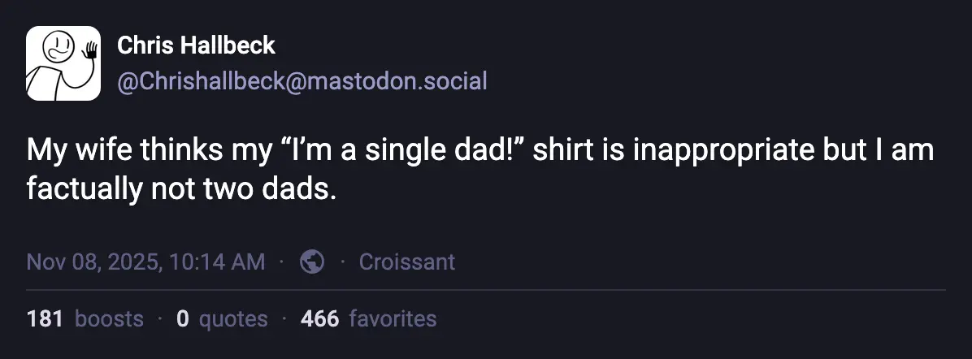Image resolution: width=972 pixels, height=359 pixels.
Task: Click the Croissant app link
Action: [x=406, y=262]
